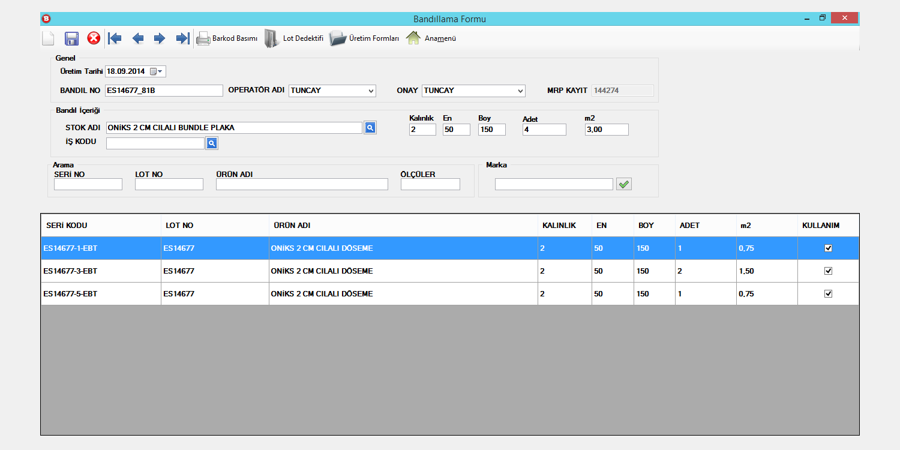
Task: Uncheck KULLANIM for ES14677-1-EBT row
Action: tap(829, 248)
